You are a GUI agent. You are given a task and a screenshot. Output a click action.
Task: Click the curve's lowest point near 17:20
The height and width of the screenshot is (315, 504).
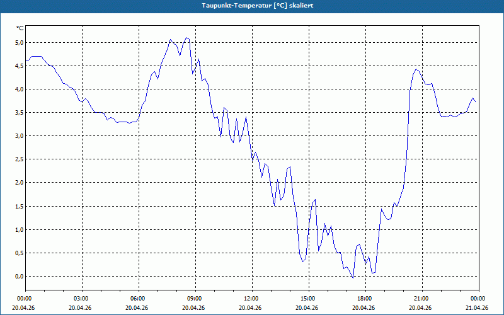[353, 278]
